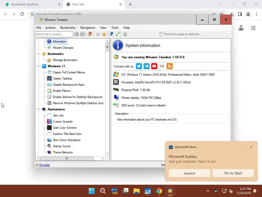Select Aero Lite tweak

coord(58,115)
